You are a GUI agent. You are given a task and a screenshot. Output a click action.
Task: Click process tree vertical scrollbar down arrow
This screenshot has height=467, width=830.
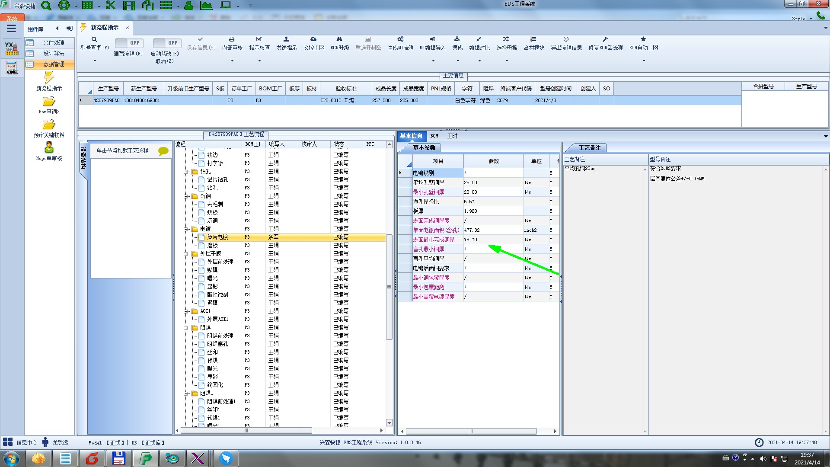(389, 423)
